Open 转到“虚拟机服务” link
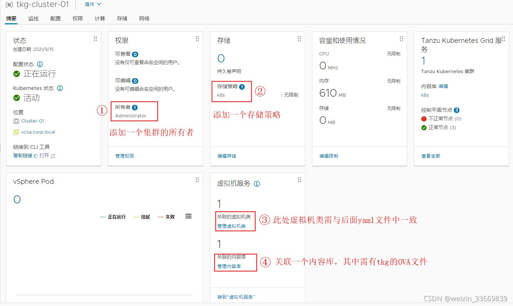Viewport: 513px width, 306px height. point(237,297)
